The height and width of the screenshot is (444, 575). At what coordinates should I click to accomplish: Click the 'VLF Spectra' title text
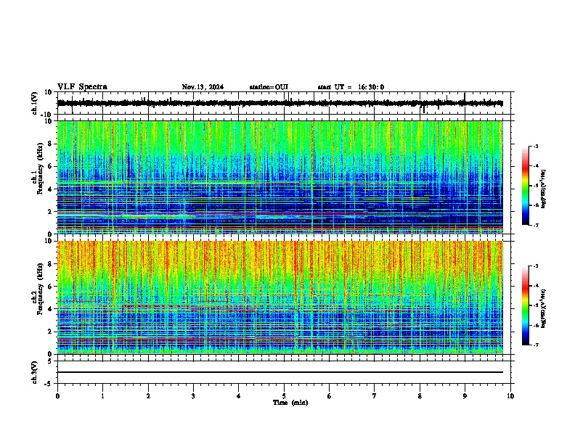82,87
